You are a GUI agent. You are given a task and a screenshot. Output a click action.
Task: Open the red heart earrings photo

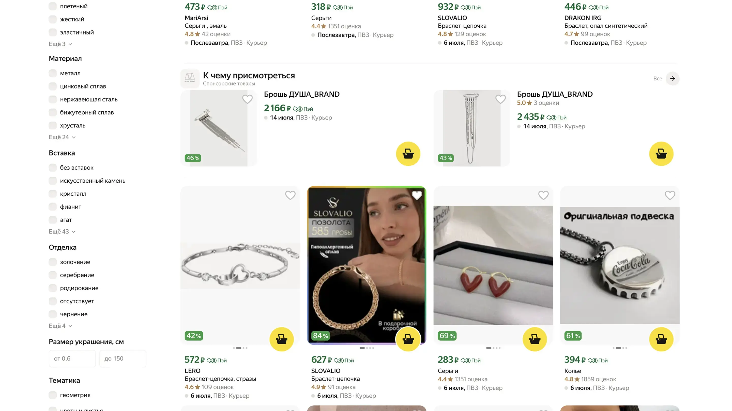pos(493,265)
